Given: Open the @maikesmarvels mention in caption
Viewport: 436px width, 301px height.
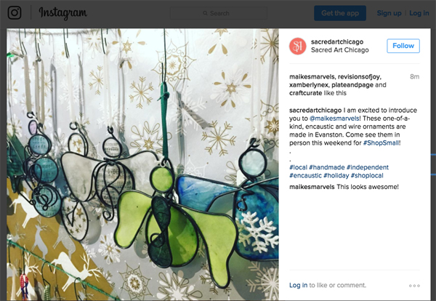Looking at the screenshot, I should 334,119.
